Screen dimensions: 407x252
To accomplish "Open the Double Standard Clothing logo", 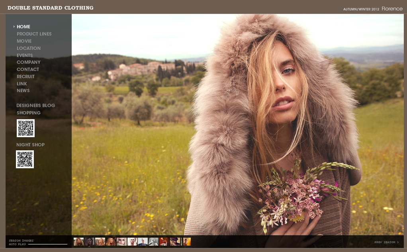I will click(51, 8).
